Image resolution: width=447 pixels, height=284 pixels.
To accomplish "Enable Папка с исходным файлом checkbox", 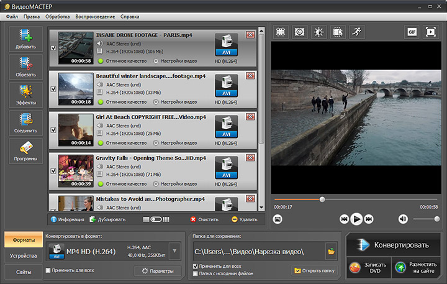I will click(196, 273).
